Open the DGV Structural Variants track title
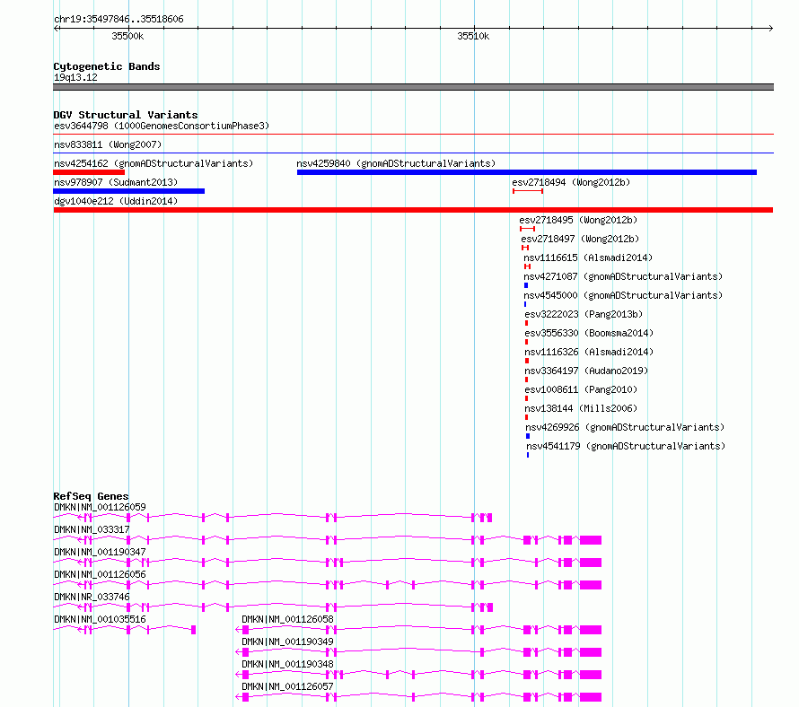Image resolution: width=799 pixels, height=707 pixels. pos(126,115)
